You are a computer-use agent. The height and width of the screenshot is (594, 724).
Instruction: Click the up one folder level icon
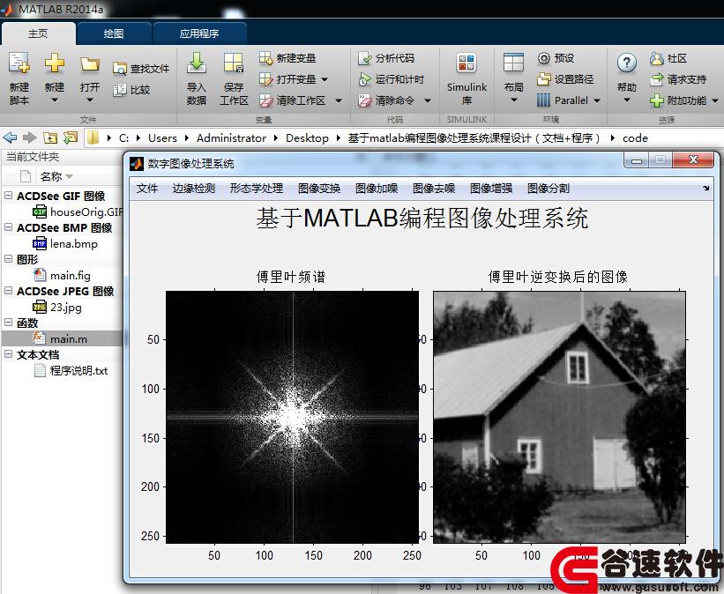[x=50, y=137]
